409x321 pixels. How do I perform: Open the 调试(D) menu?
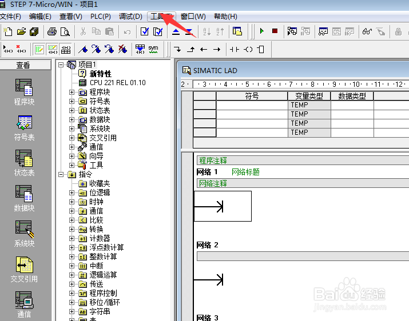(x=130, y=17)
